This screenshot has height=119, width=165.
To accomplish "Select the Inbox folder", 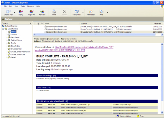I will 14,32.
